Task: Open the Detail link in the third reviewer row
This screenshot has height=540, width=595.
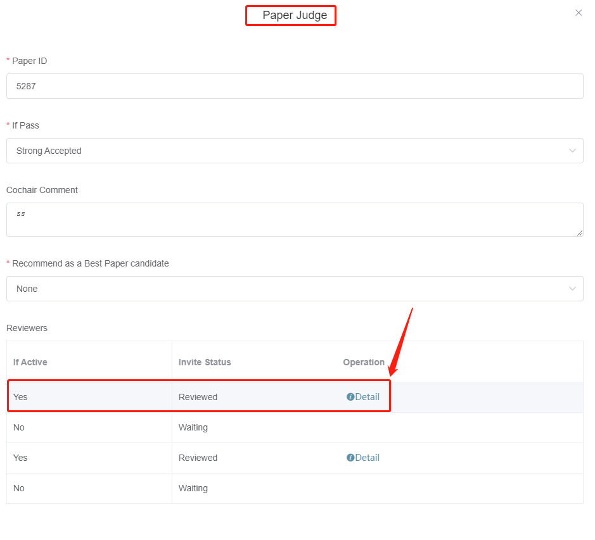Action: (367, 458)
